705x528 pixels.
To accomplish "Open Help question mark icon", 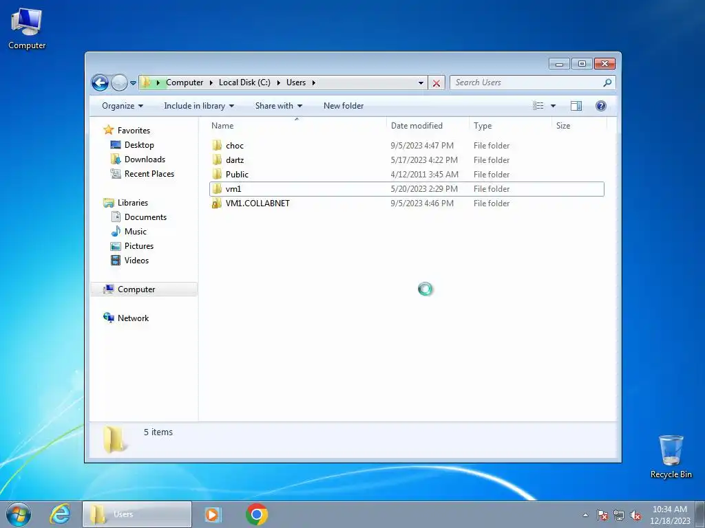I will [x=600, y=106].
